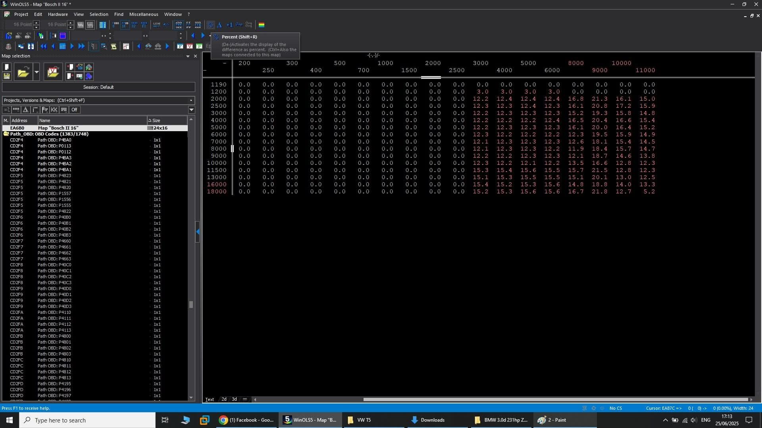
Task: Open the Miscellaneous menu
Action: [x=144, y=14]
